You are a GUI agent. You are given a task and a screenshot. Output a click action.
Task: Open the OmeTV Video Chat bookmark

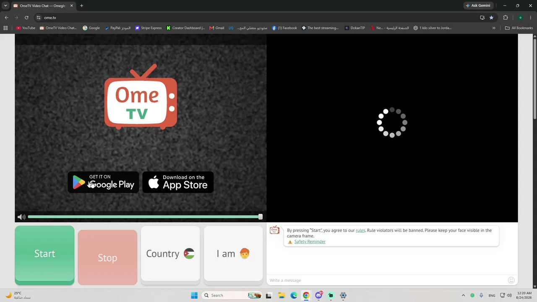coord(58,28)
